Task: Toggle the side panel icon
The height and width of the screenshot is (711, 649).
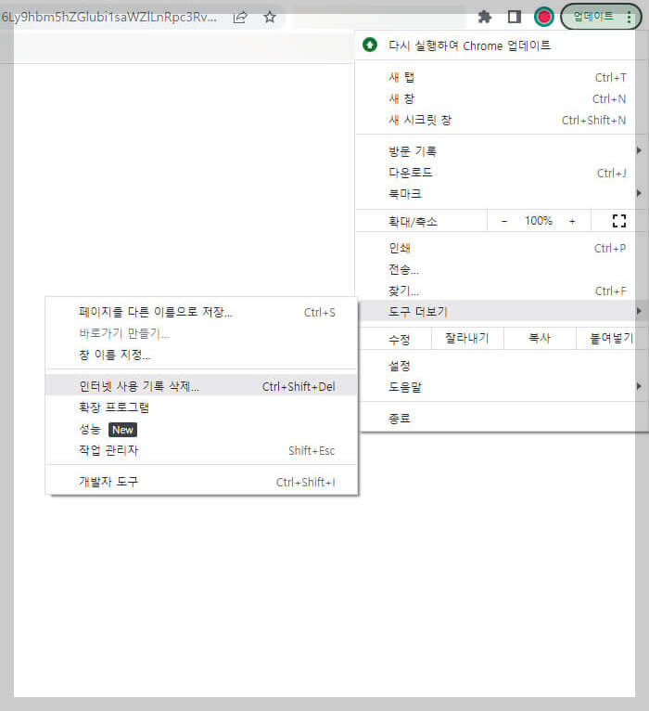Action: (x=515, y=18)
